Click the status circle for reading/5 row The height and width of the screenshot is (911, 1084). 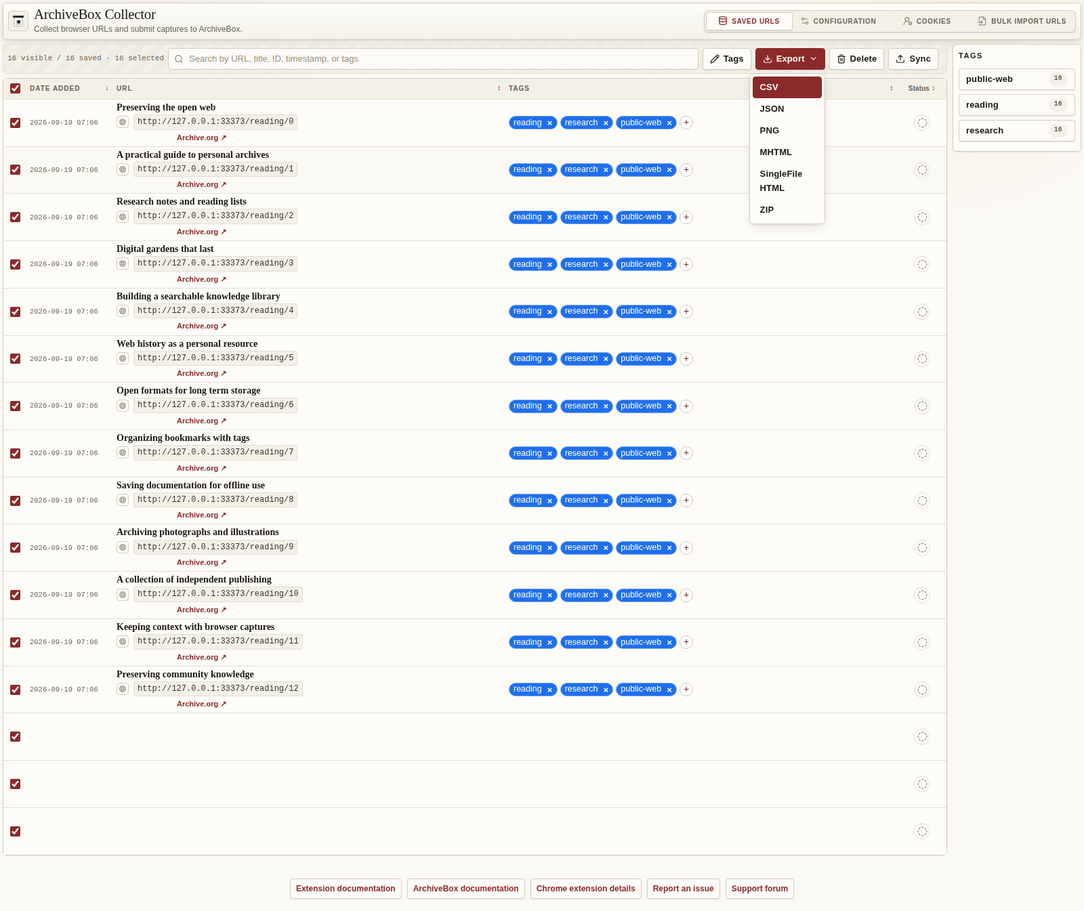tap(922, 359)
